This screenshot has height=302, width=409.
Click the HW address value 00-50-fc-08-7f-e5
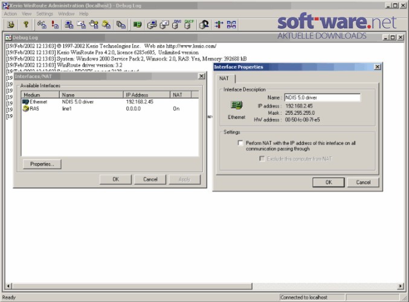[302, 120]
